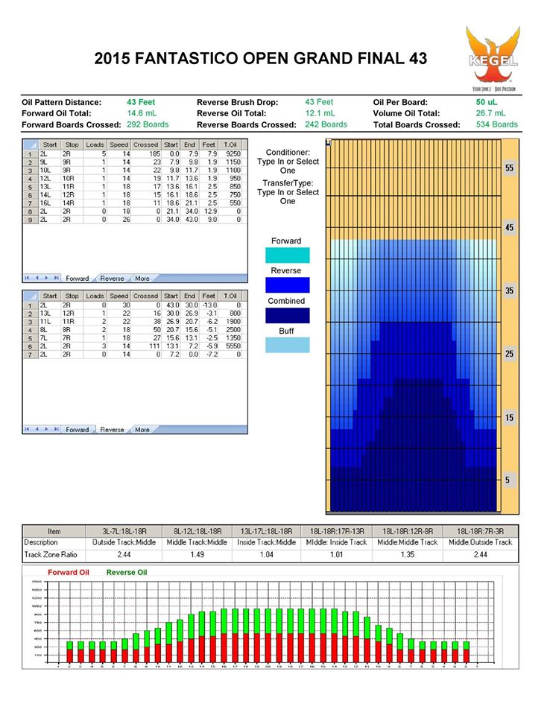The width and height of the screenshot is (553, 715).
Task: Click the Buff light blue color swatch
Action: [288, 345]
